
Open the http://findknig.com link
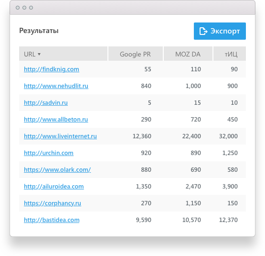[52, 69]
